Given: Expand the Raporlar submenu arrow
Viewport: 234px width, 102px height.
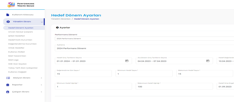Looking at the screenshot, I should (x=41, y=85).
